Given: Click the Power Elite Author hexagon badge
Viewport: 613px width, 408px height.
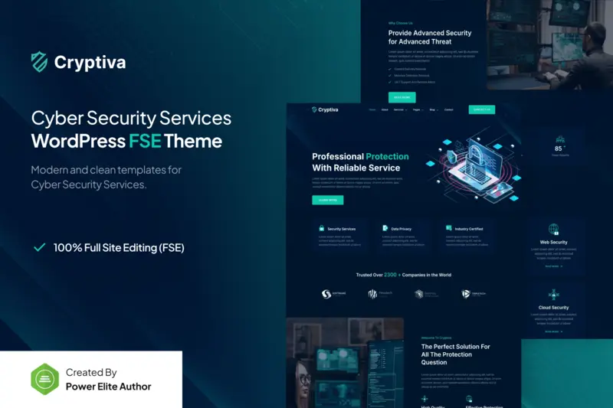Looking at the screenshot, I should [45, 379].
